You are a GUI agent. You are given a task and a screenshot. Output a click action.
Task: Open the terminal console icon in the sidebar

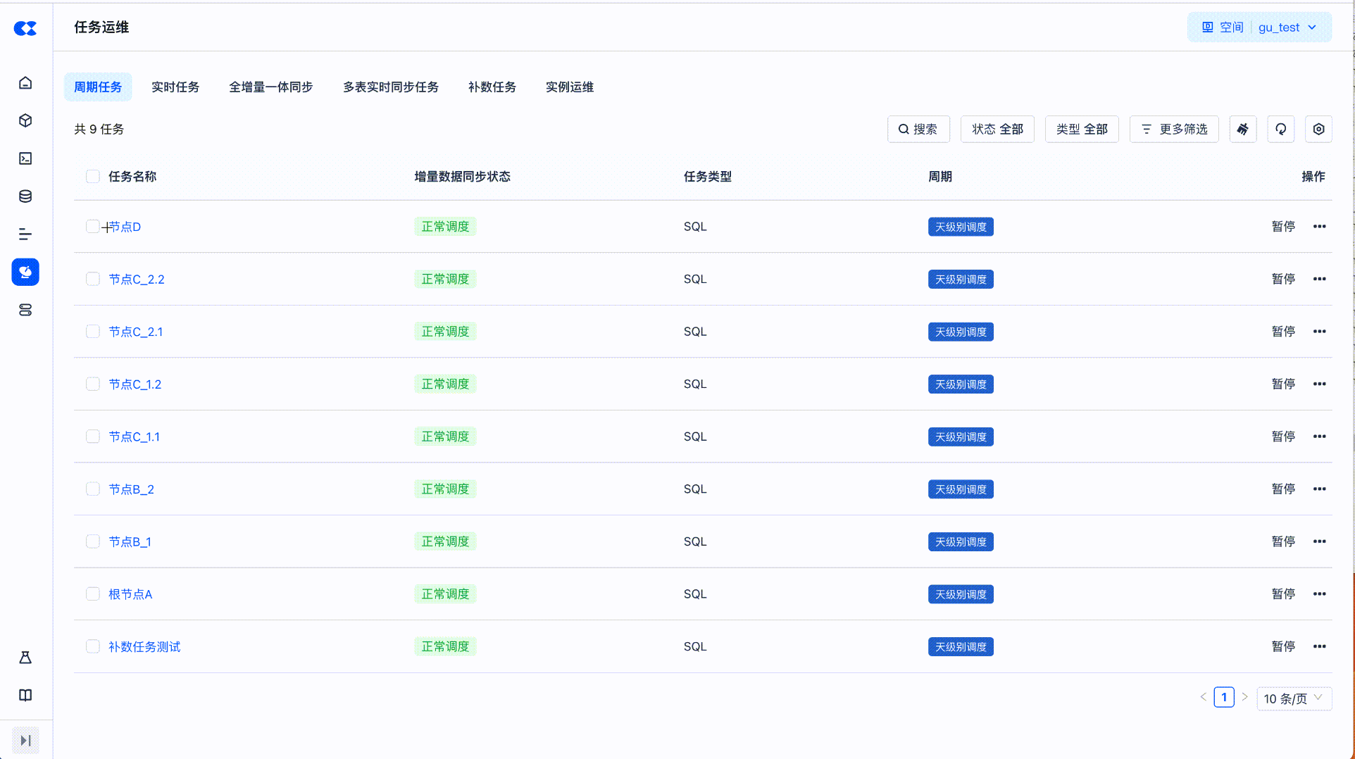25,158
